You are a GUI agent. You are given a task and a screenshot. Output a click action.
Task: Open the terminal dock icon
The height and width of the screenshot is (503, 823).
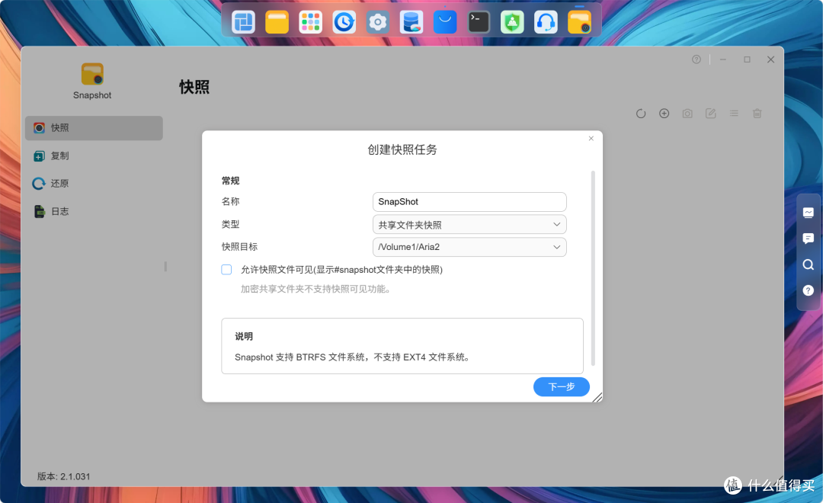tap(478, 22)
